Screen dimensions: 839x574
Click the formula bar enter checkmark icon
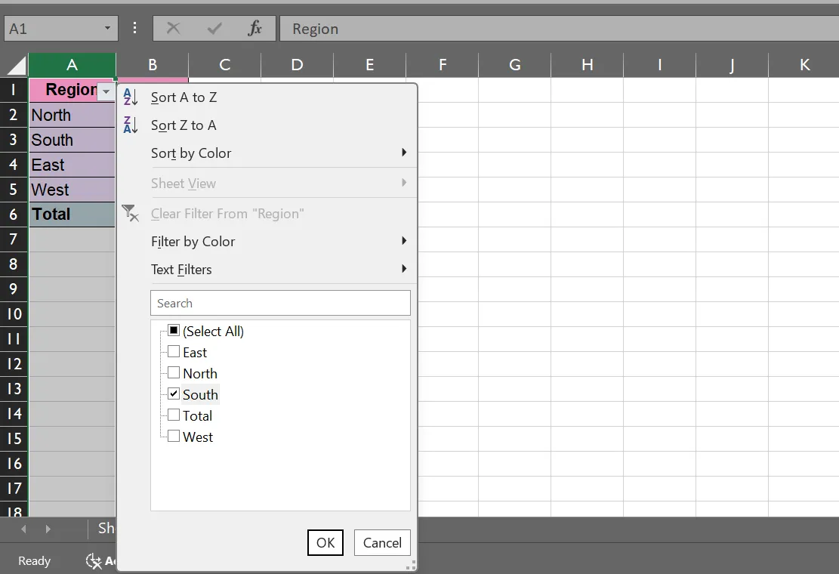[x=214, y=29]
